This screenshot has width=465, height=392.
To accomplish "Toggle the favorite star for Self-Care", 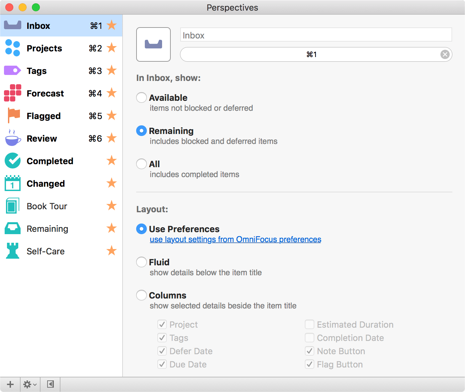I will click(x=112, y=251).
